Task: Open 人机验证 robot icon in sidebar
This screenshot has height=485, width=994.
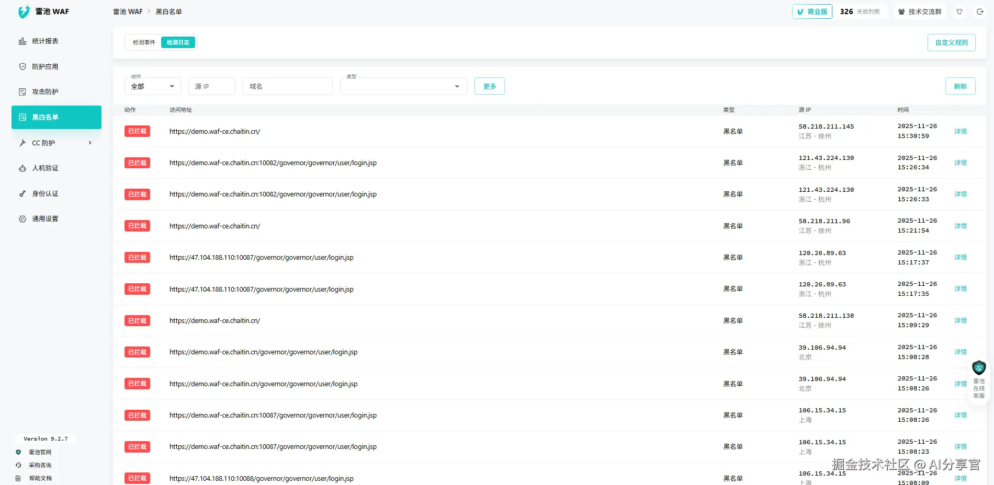Action: pyautogui.click(x=22, y=168)
